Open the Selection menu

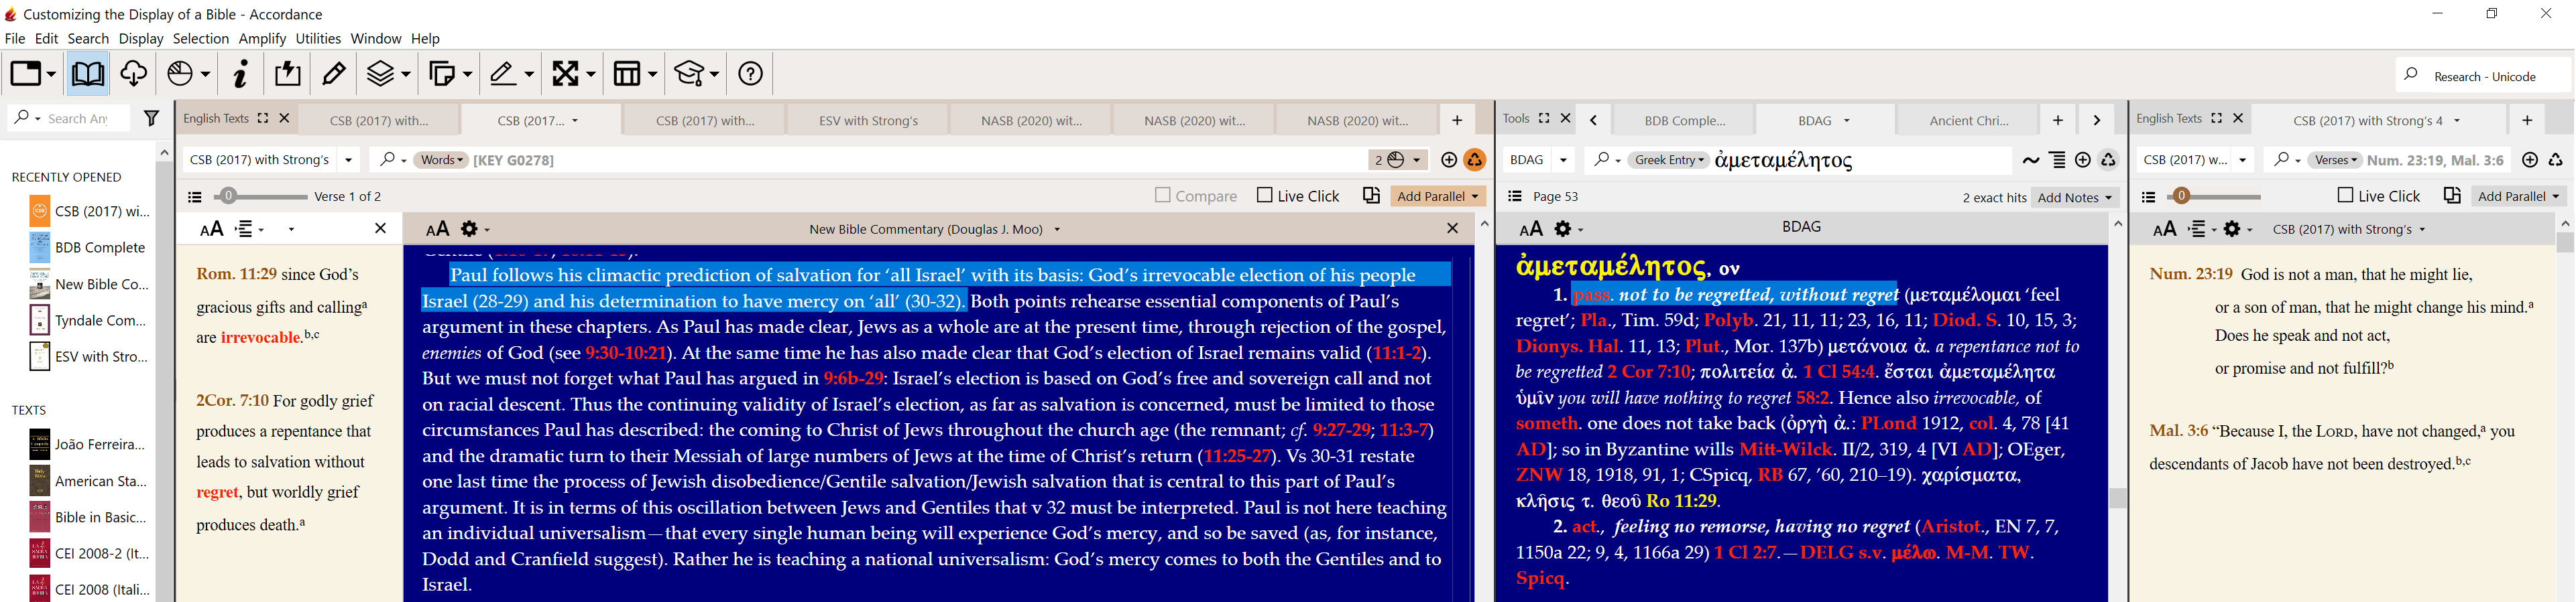tap(201, 38)
